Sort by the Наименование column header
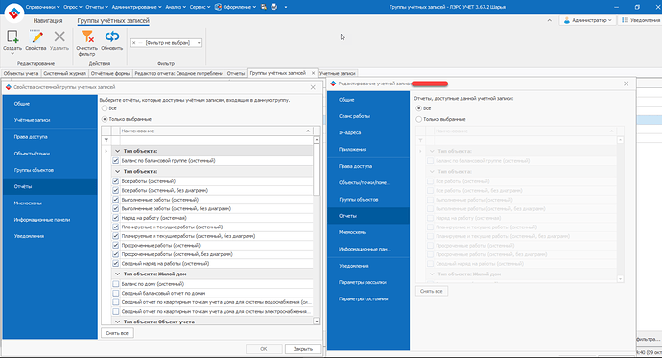The width and height of the screenshot is (662, 358). point(216,131)
